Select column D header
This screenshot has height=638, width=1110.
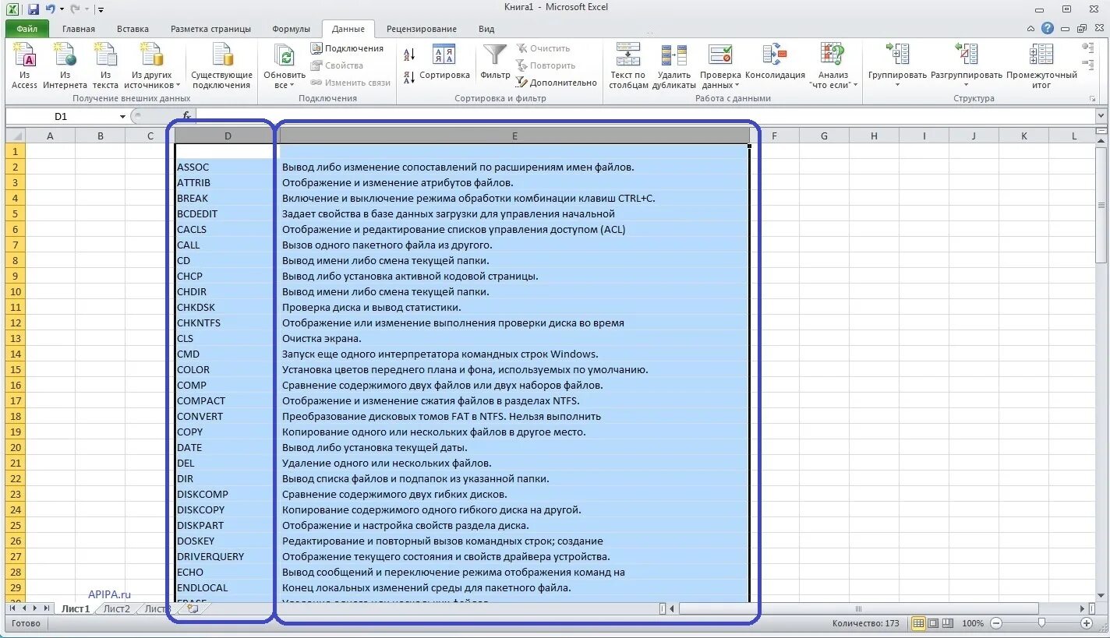click(x=228, y=136)
